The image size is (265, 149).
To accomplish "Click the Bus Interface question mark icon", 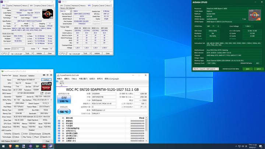I will 51,100.
